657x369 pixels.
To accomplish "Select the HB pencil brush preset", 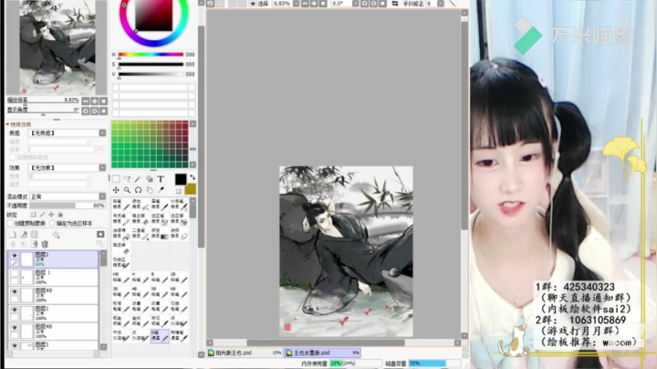I will click(120, 278).
